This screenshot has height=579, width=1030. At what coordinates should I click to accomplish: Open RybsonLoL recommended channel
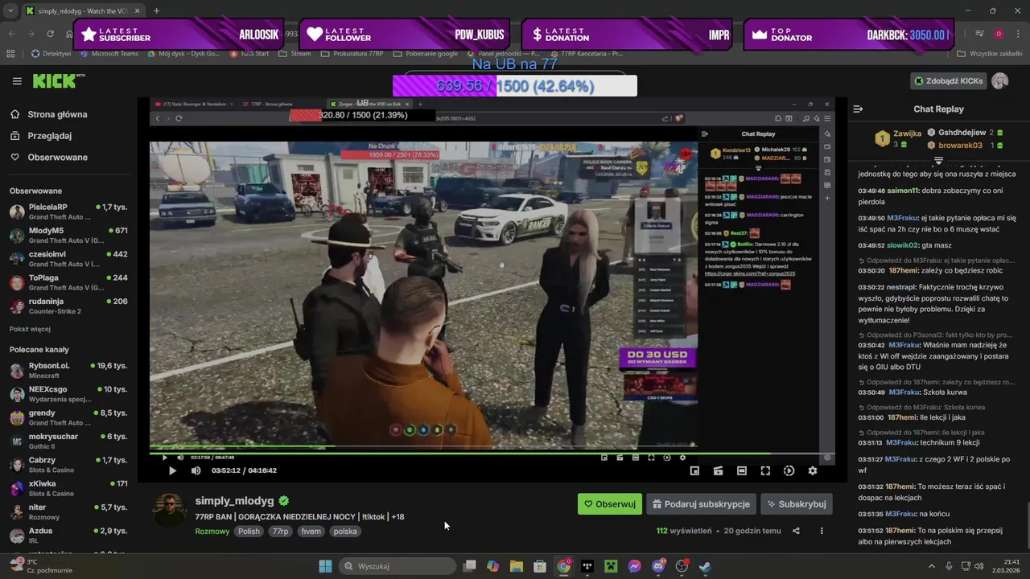[x=68, y=370]
